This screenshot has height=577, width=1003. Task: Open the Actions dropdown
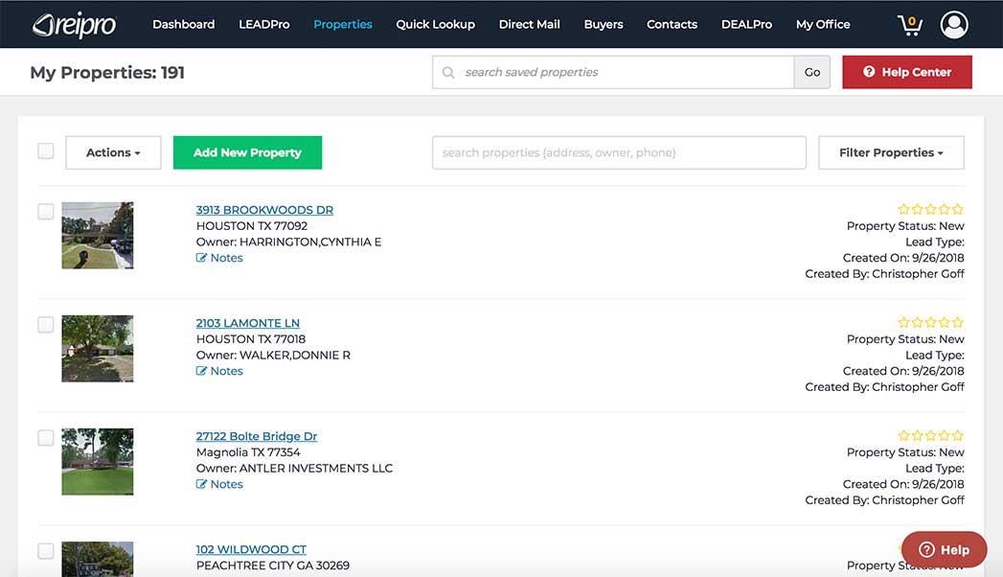pos(112,151)
